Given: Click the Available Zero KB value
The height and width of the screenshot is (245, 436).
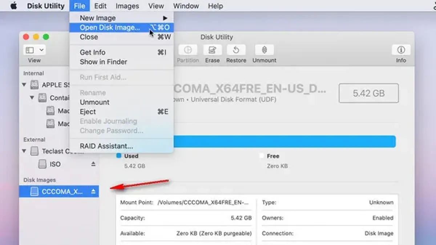Looking at the screenshot, I should click(214, 233).
